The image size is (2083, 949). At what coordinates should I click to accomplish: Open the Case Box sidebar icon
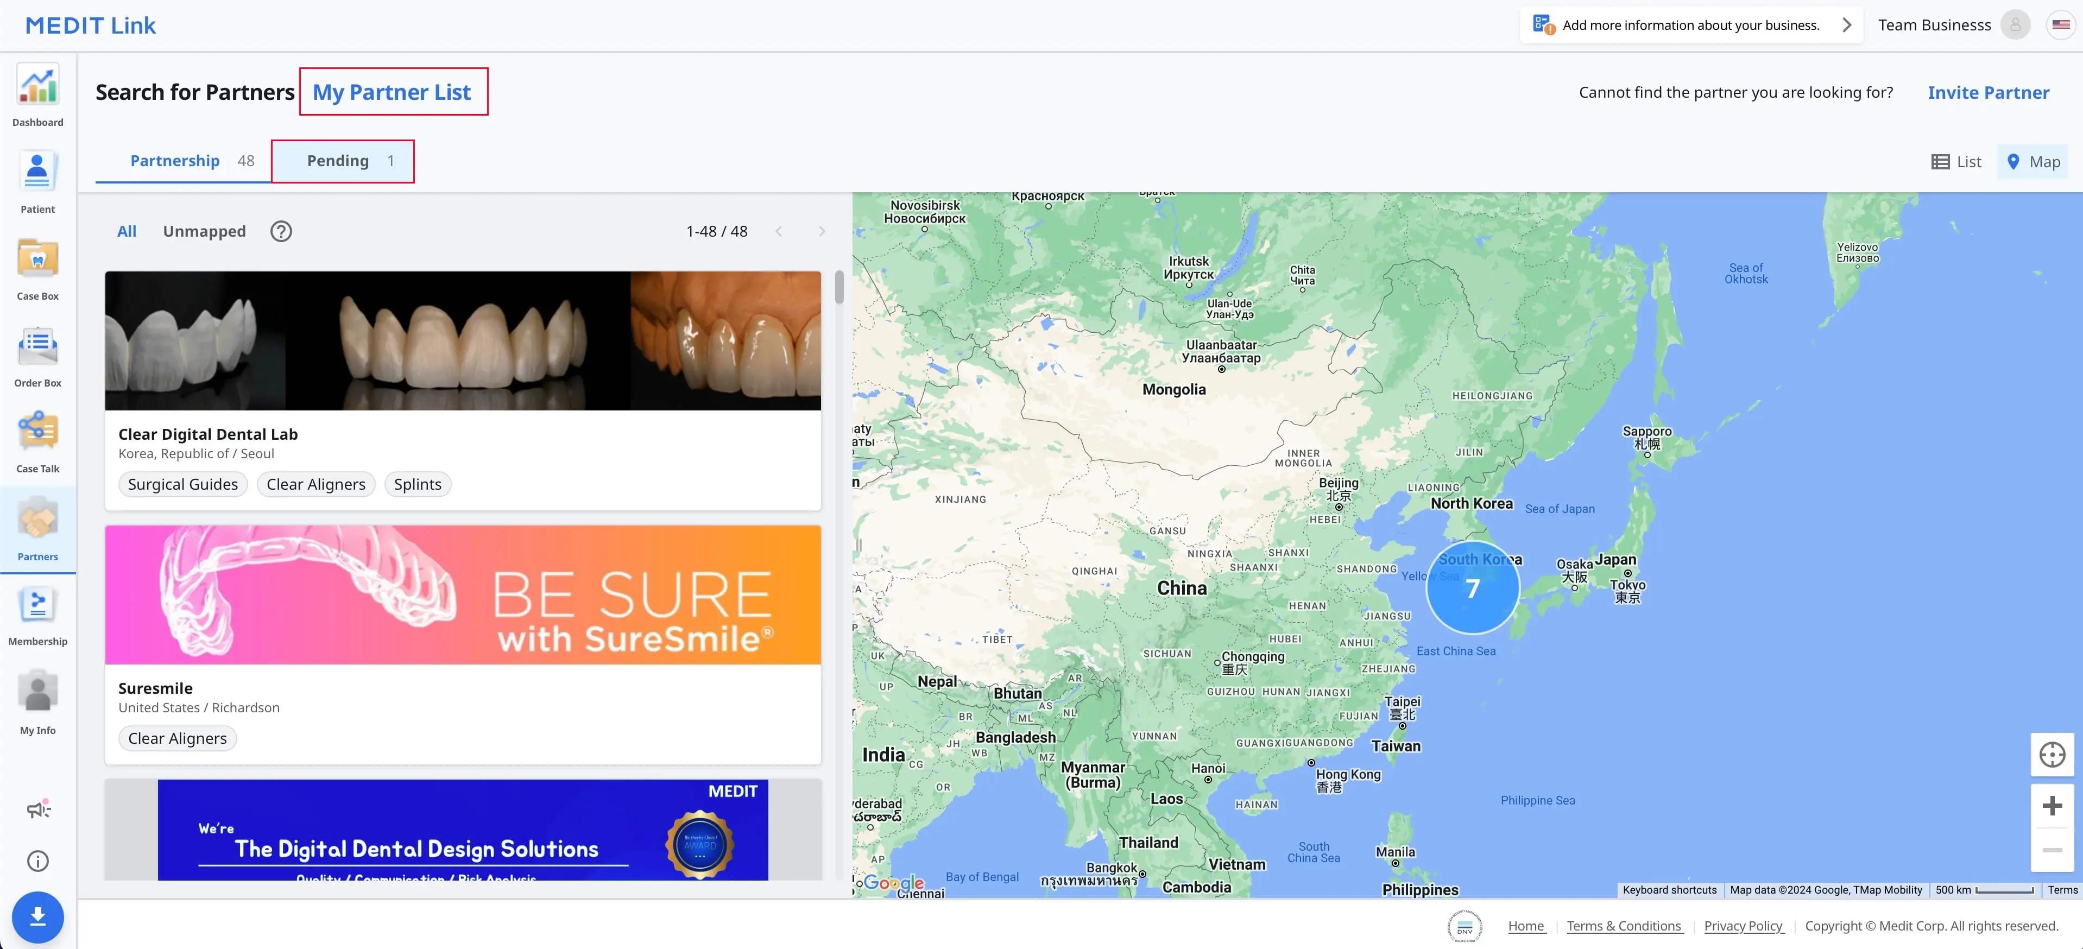pyautogui.click(x=38, y=269)
